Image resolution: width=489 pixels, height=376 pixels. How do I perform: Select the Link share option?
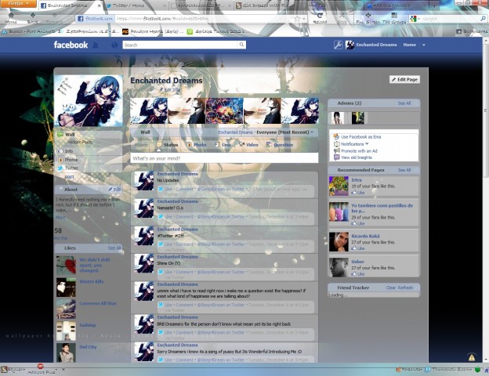[x=223, y=145]
